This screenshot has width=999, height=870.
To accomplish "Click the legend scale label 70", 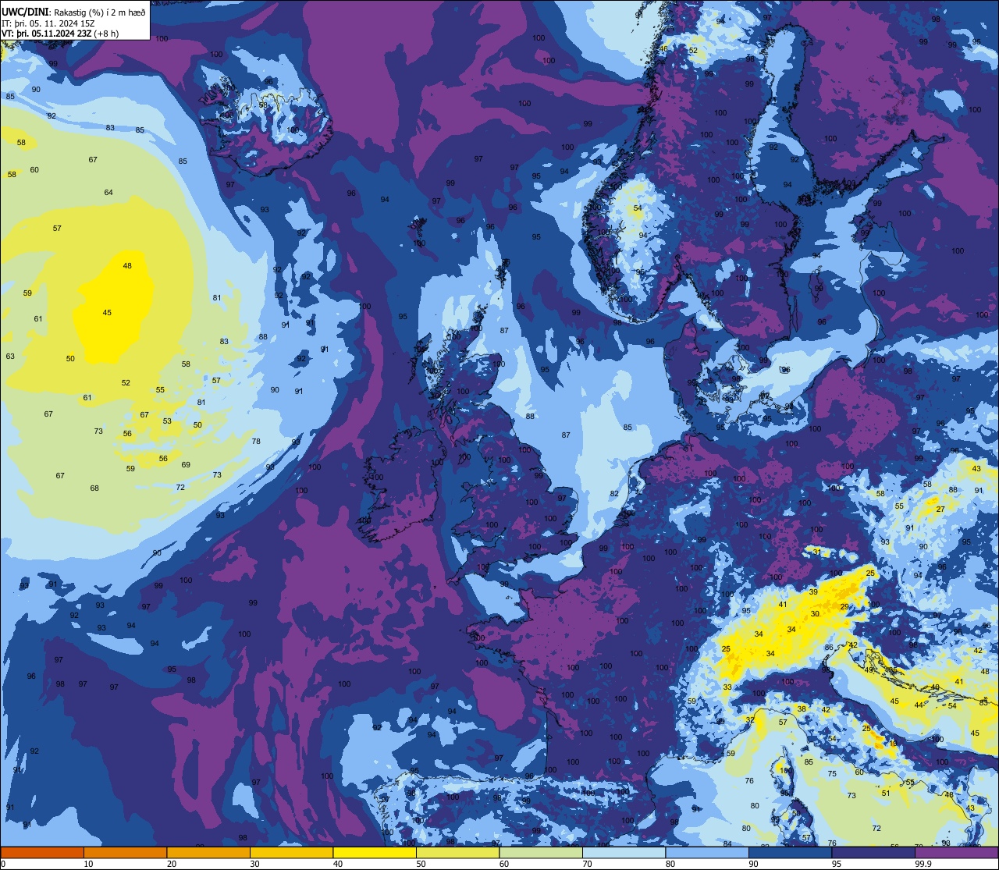I will pyautogui.click(x=587, y=864).
